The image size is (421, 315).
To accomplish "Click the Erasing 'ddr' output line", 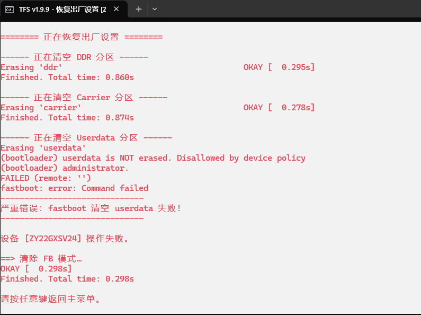I will click(x=31, y=67).
